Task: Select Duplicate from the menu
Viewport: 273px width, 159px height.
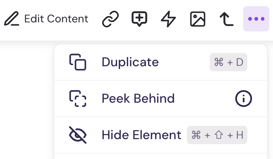Action: (160, 62)
